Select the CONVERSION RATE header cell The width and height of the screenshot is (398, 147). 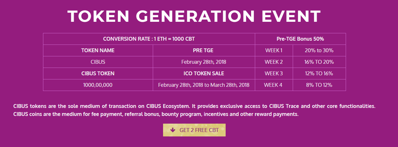click(x=149, y=39)
